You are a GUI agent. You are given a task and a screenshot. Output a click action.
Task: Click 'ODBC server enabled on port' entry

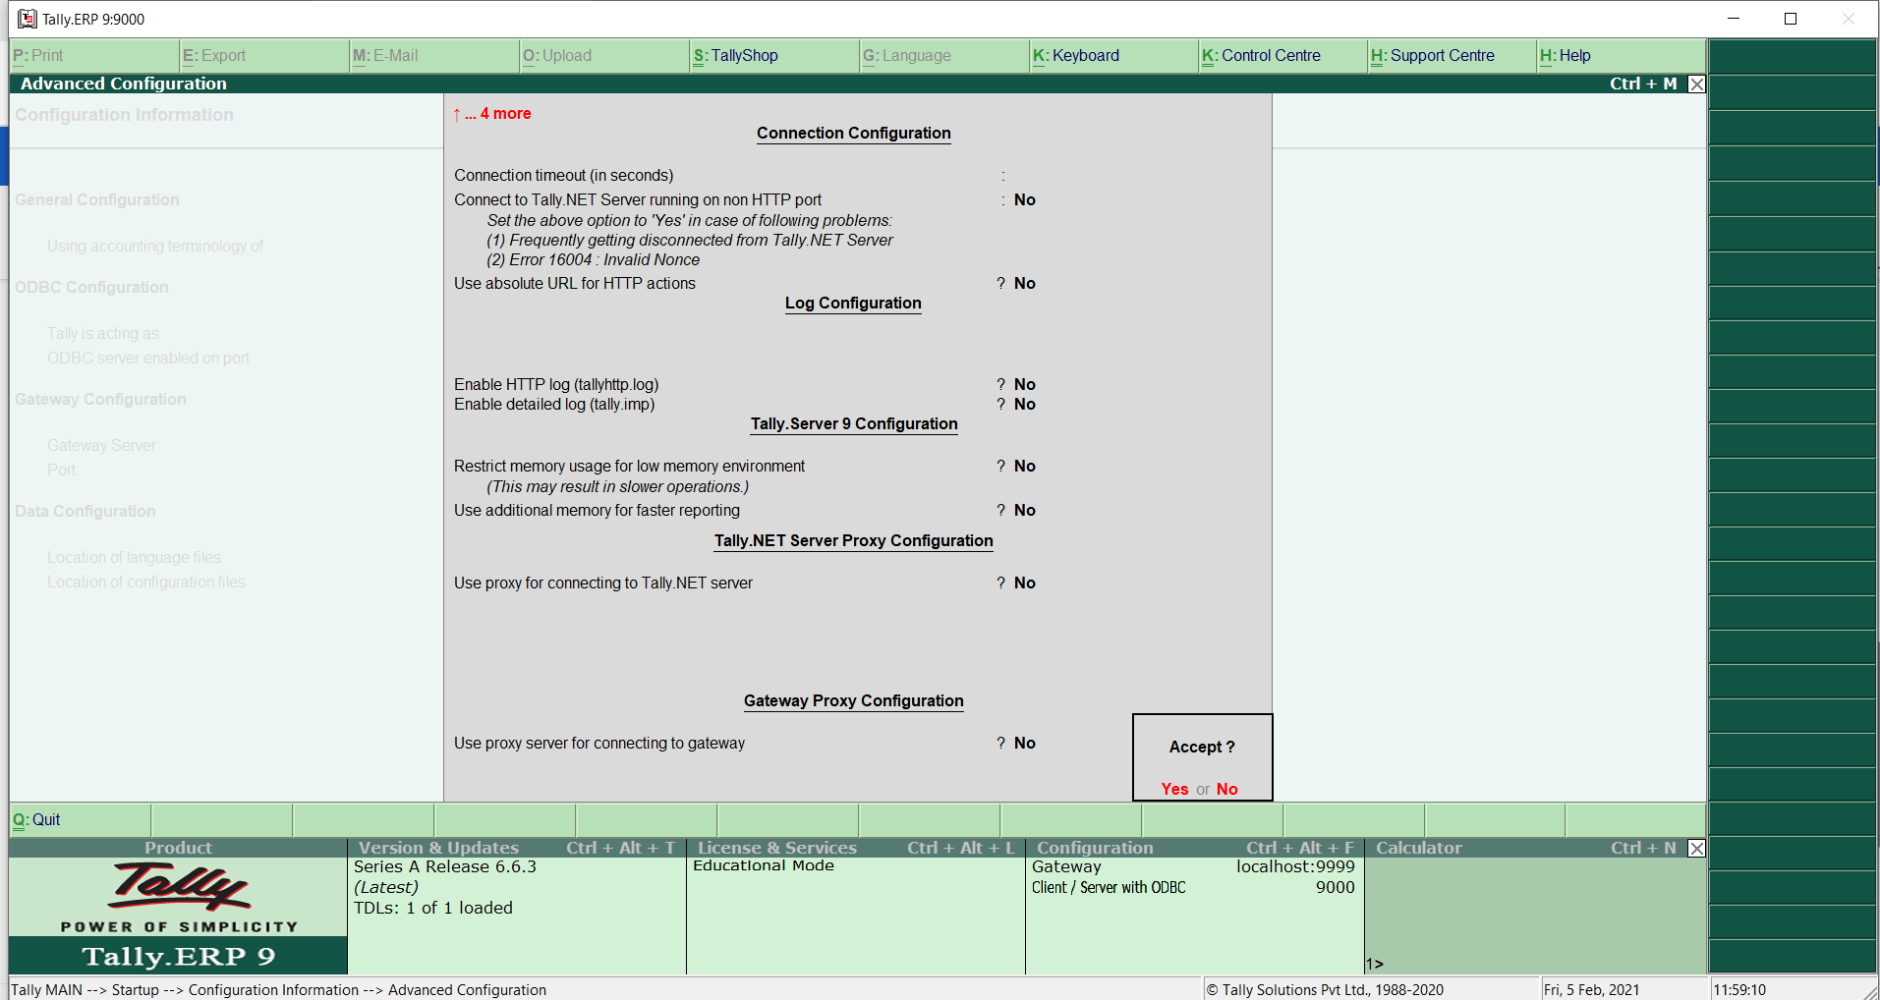click(148, 358)
